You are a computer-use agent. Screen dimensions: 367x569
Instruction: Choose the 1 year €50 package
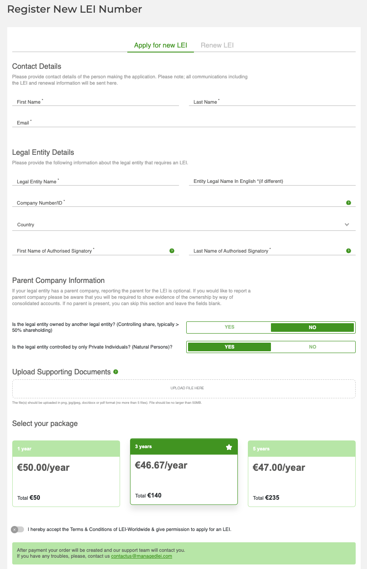click(x=66, y=473)
